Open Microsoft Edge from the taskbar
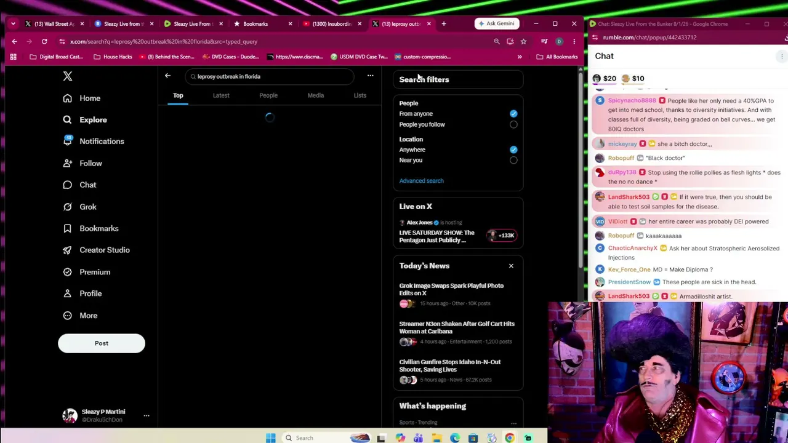The width and height of the screenshot is (788, 443). (x=455, y=438)
